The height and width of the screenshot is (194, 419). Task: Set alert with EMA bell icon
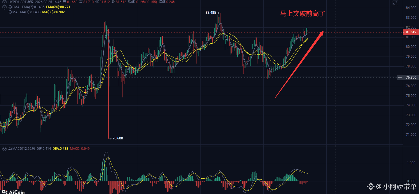click(x=10, y=7)
